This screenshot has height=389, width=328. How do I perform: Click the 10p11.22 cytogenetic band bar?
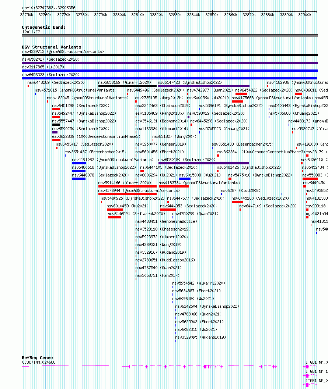pyautogui.click(x=170, y=36)
